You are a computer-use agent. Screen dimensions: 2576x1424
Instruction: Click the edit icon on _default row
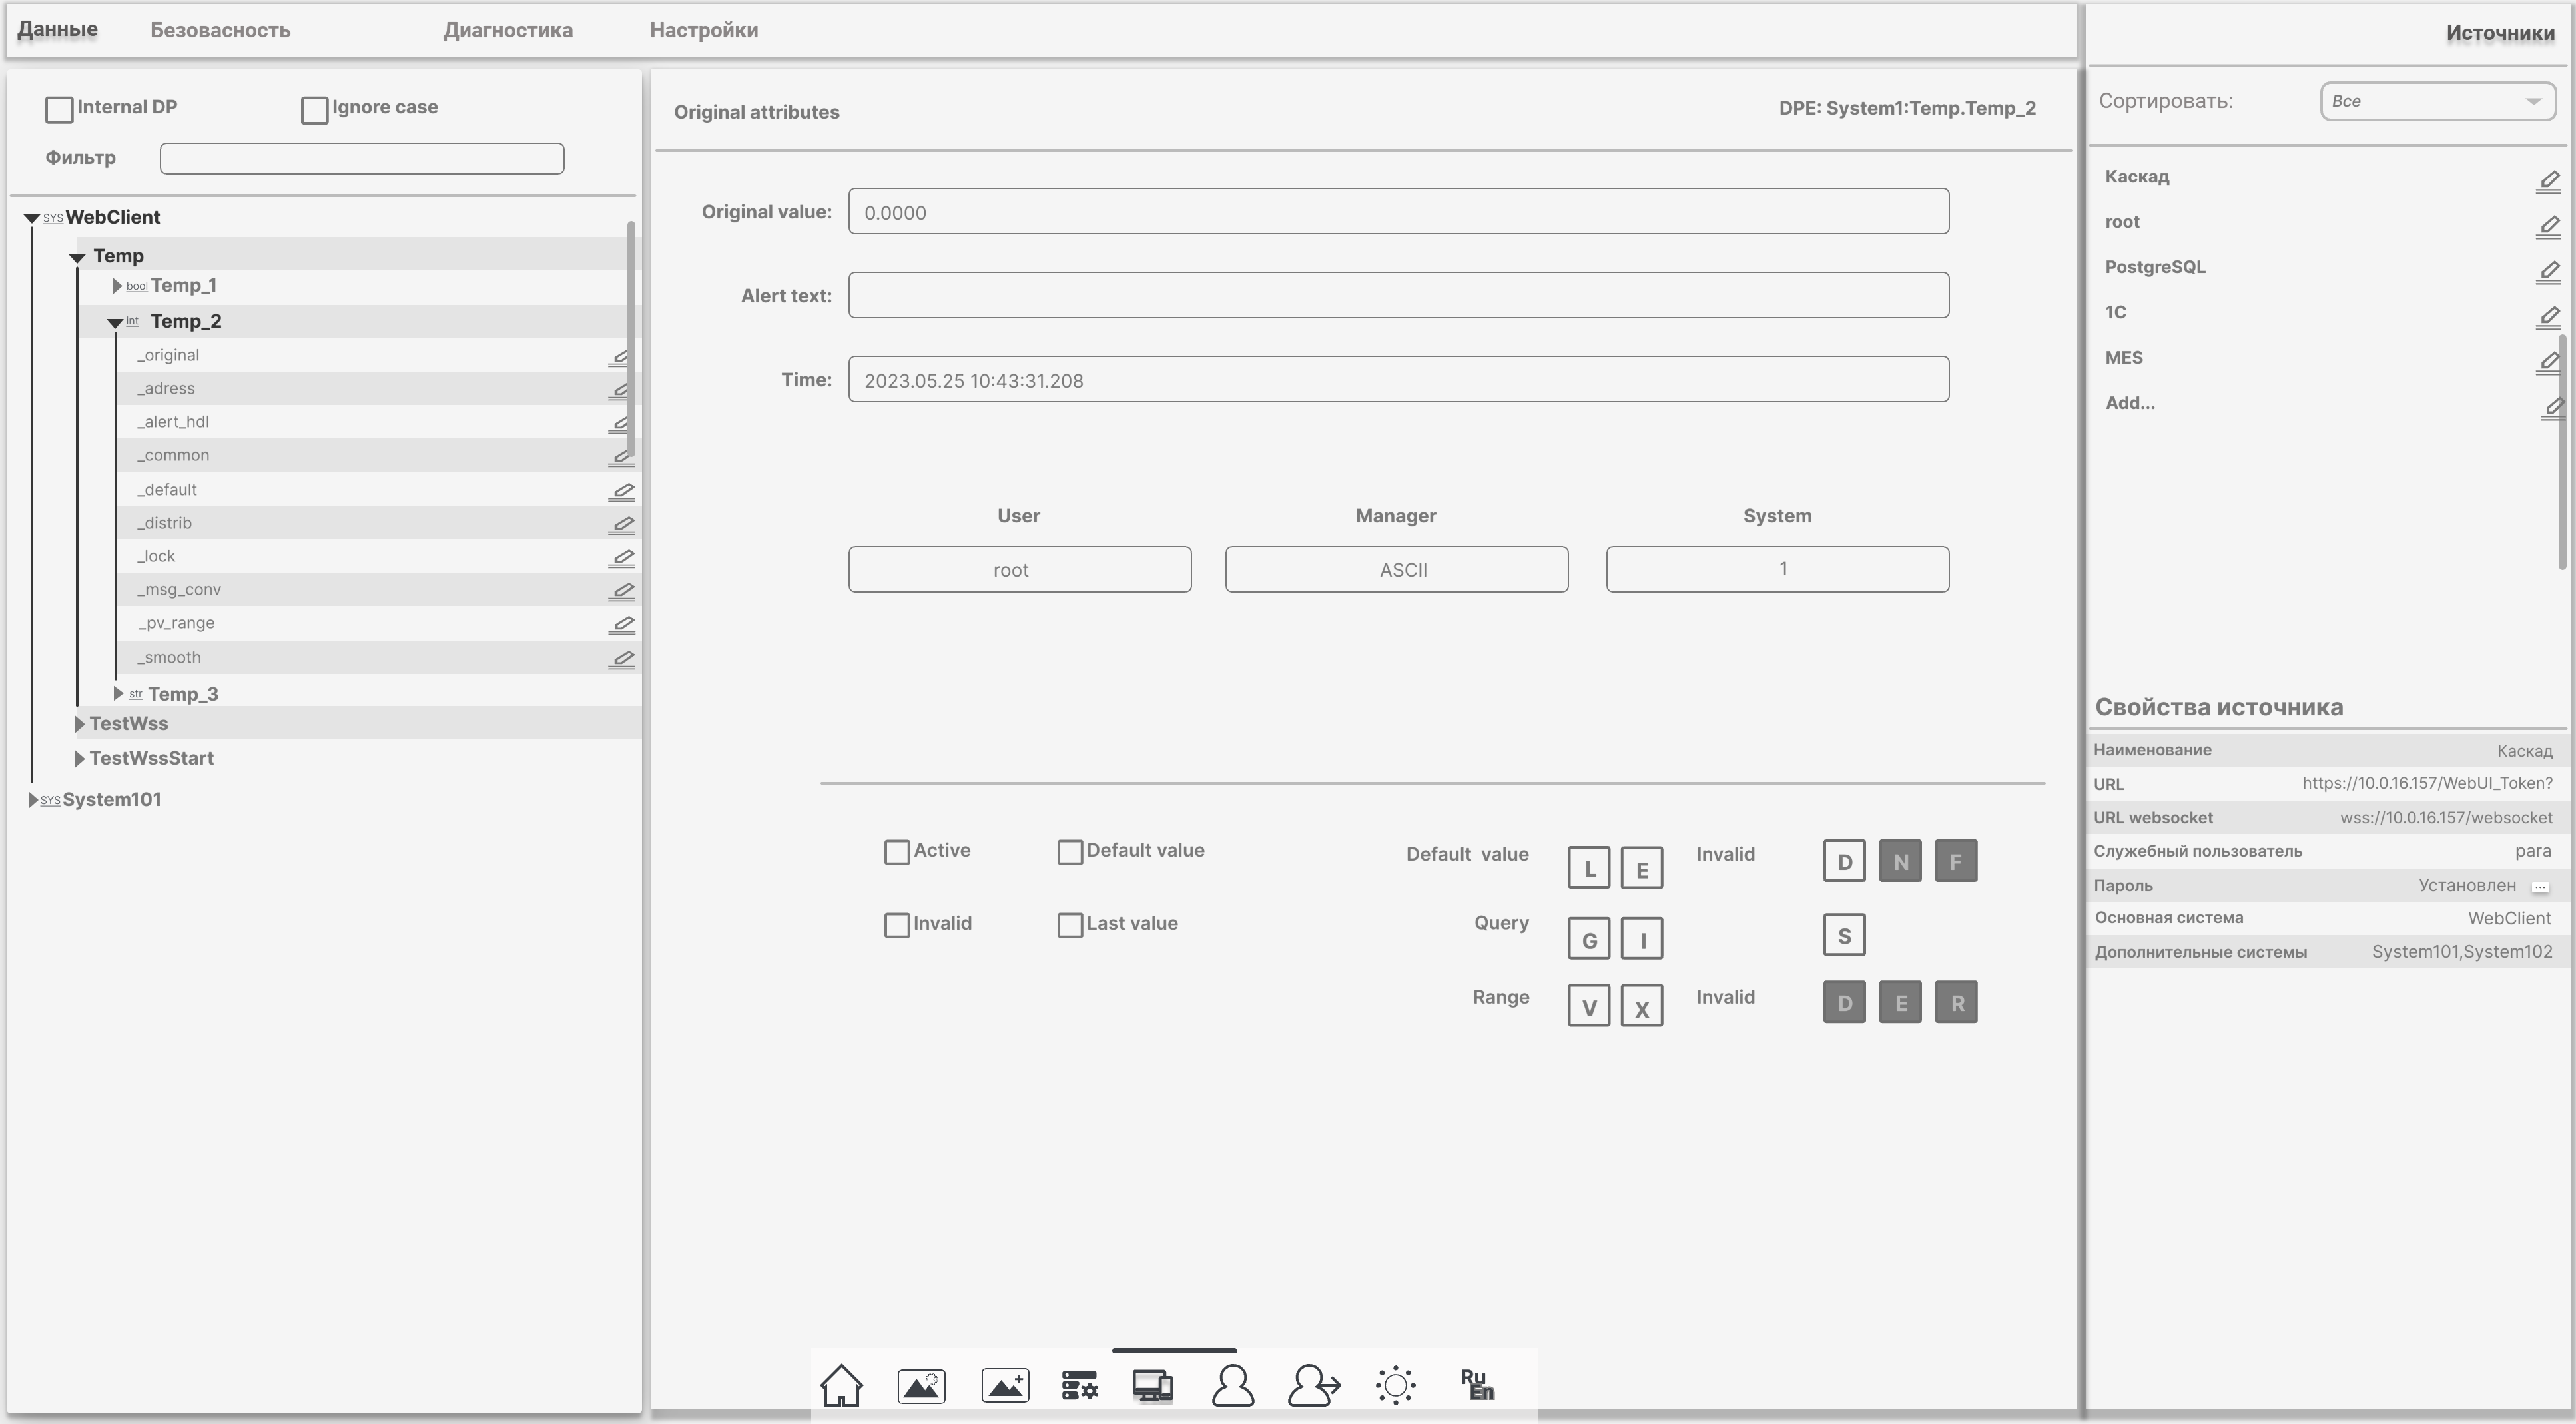coord(622,491)
